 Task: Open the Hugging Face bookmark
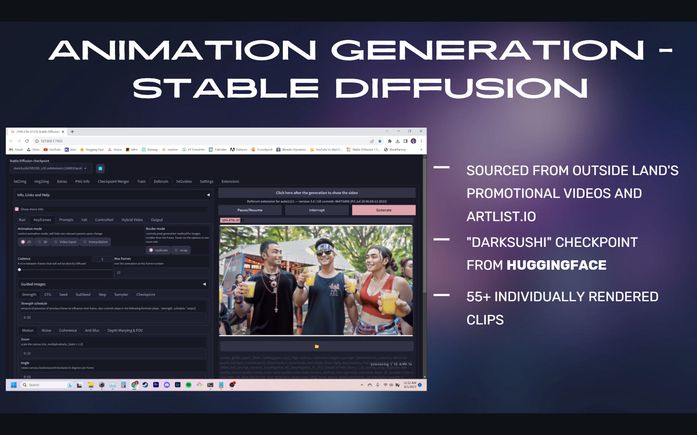(x=92, y=149)
